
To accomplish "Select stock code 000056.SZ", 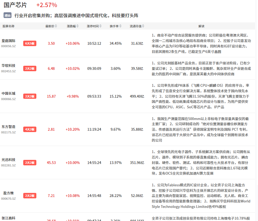I will coord(8,46).
